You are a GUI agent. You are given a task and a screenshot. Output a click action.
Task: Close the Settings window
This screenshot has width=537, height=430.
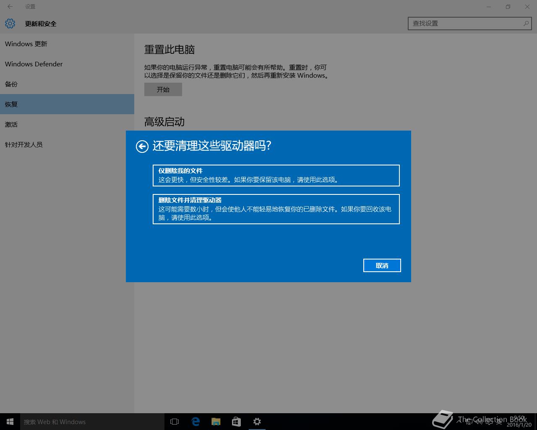click(x=527, y=7)
